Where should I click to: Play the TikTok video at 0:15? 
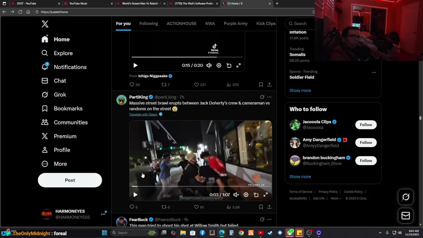pyautogui.click(x=135, y=65)
